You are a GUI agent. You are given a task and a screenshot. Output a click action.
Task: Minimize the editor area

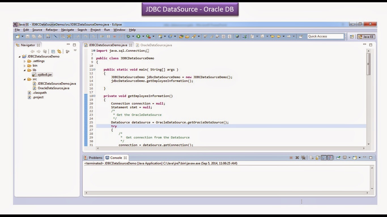pyautogui.click(x=365, y=45)
